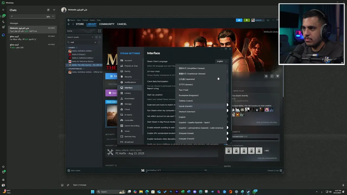Open the CANCEL account dropdown in Steam
347x195 pixels.
(258, 20)
